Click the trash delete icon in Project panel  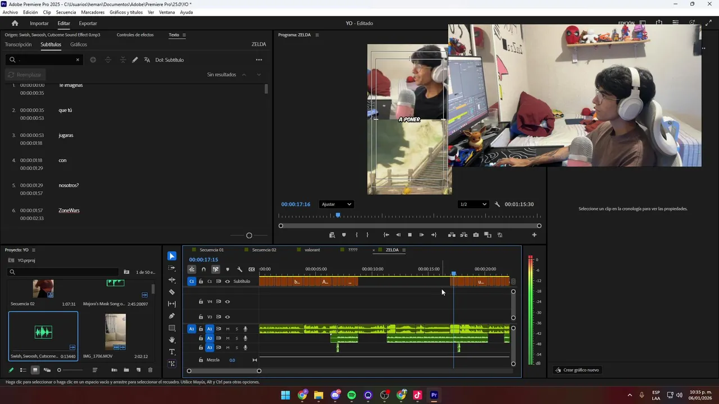coord(150,370)
